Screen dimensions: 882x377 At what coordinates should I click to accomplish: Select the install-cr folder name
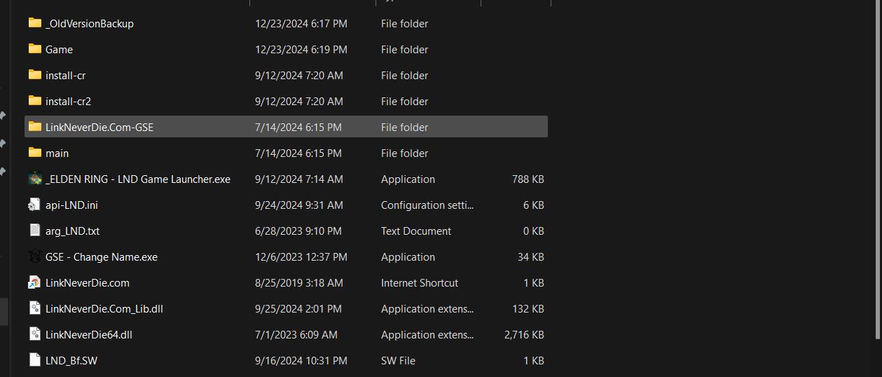pyautogui.click(x=65, y=76)
